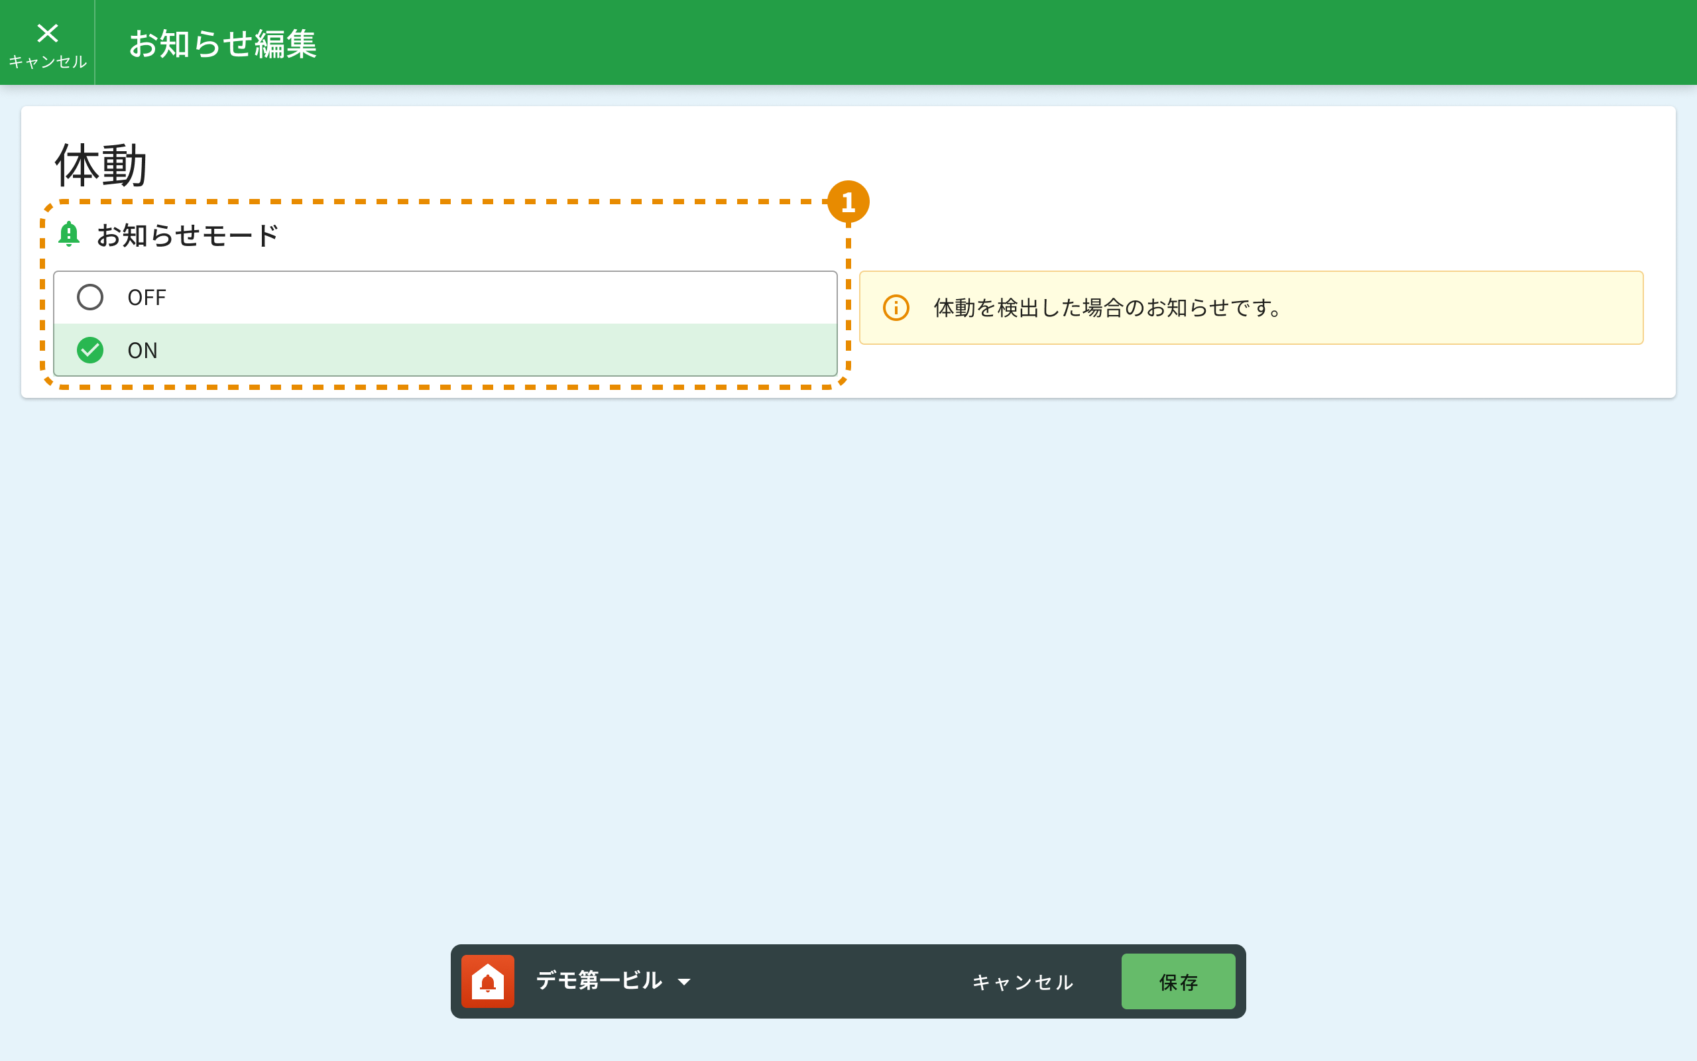Click the OFF option row label
Image resolution: width=1697 pixels, height=1061 pixels.
[146, 298]
